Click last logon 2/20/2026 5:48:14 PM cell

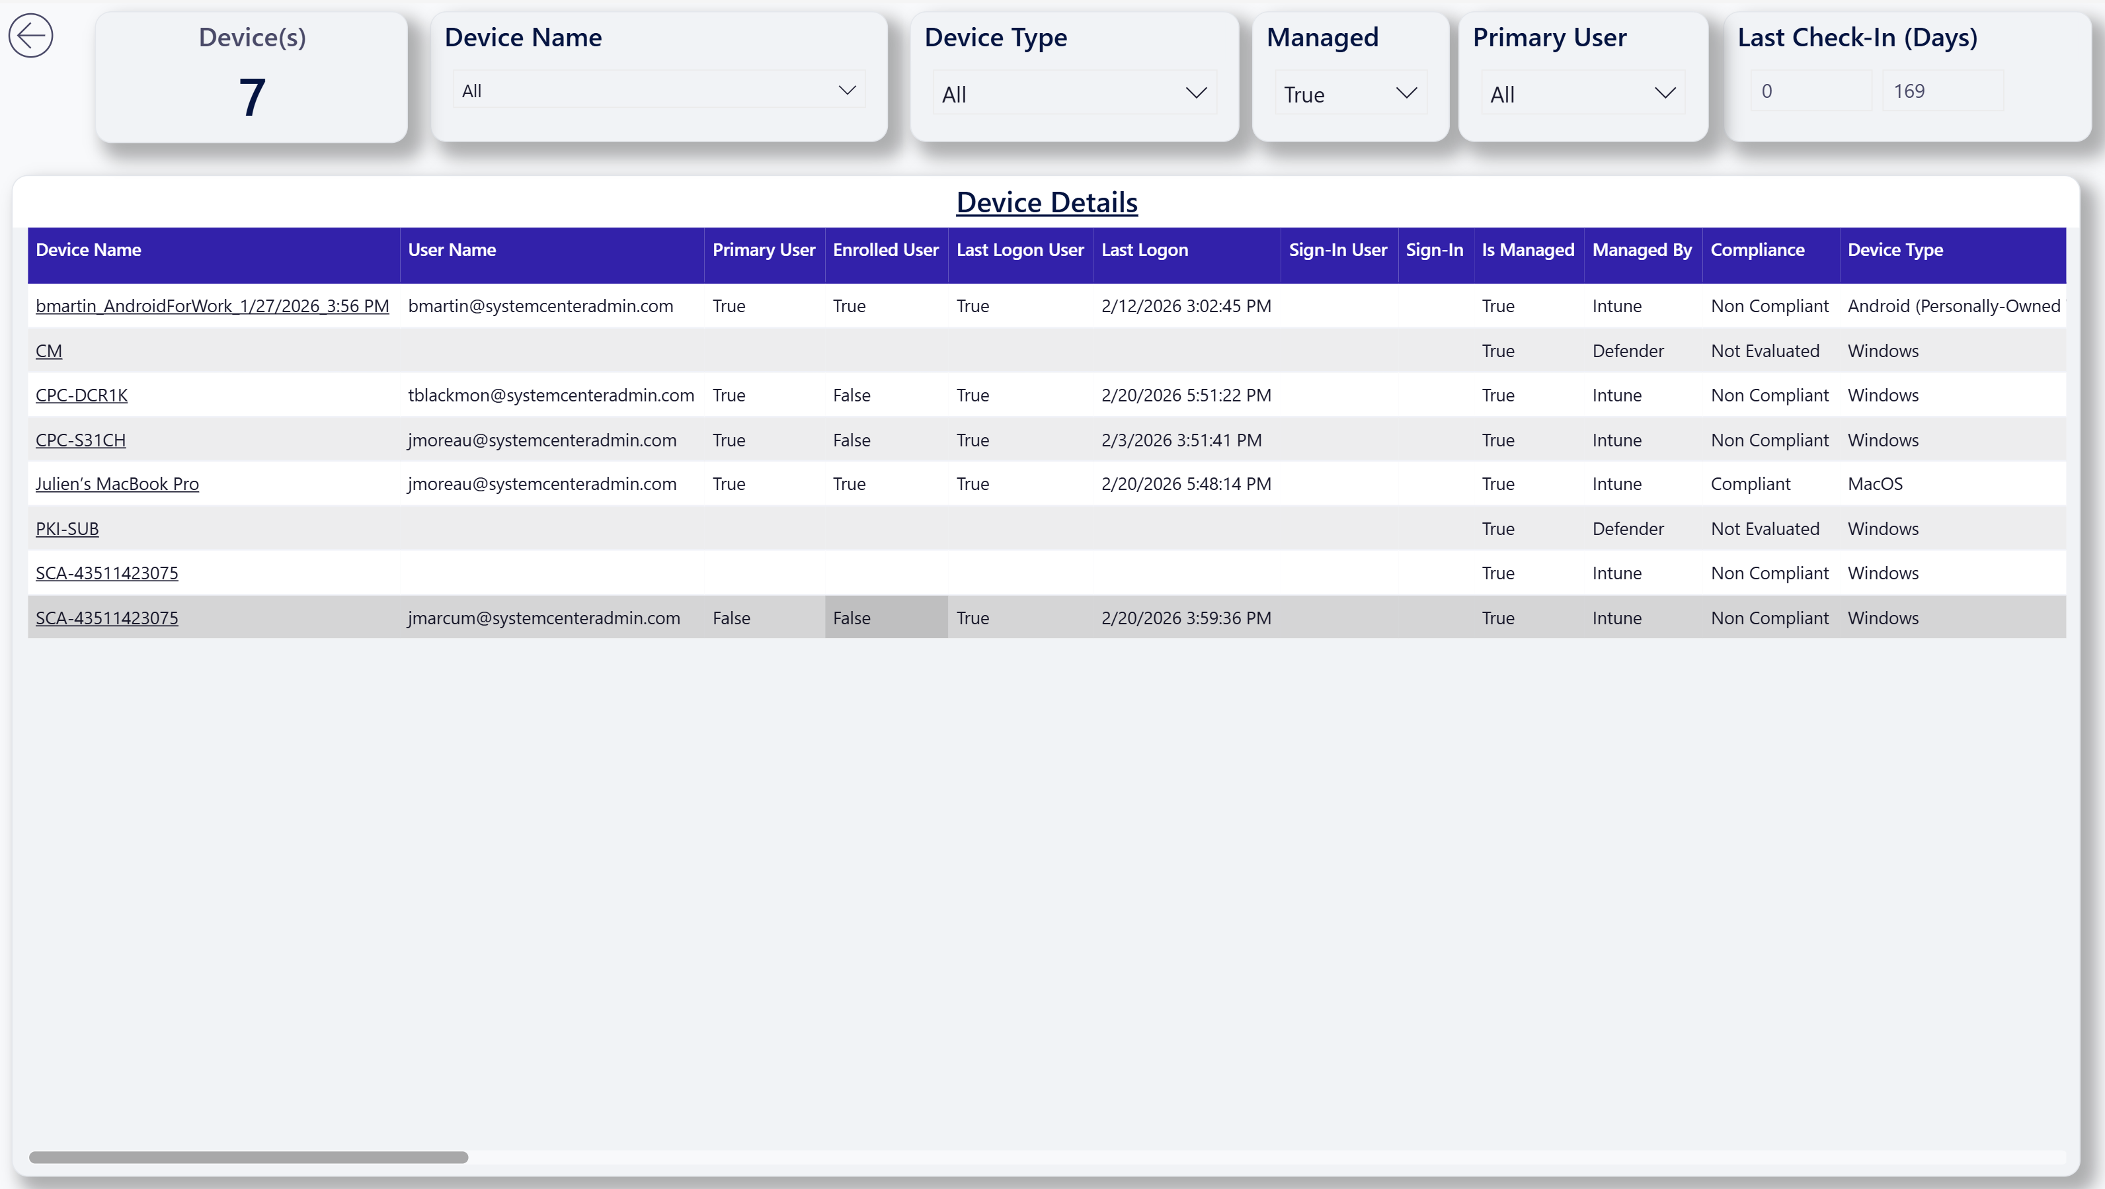pyautogui.click(x=1185, y=484)
